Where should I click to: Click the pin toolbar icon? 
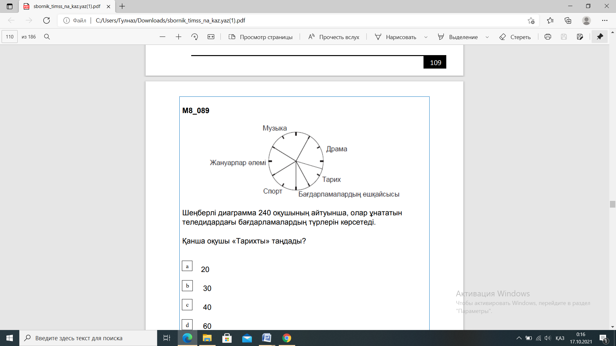(x=600, y=37)
